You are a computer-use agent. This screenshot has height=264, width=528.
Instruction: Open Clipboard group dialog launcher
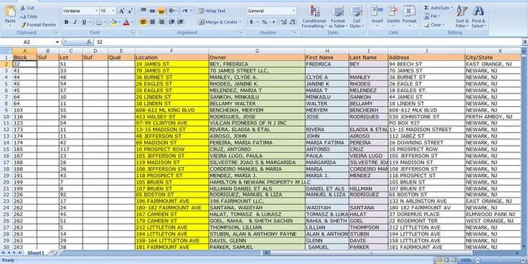click(55, 33)
